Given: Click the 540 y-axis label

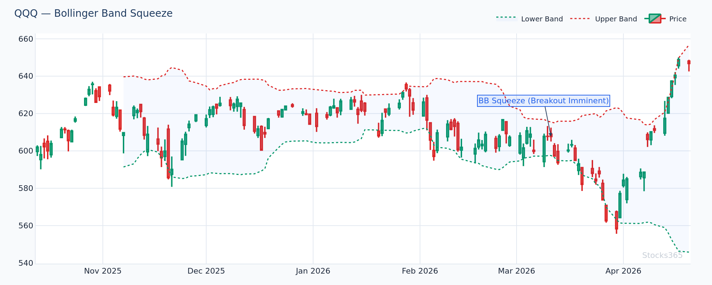Looking at the screenshot, I should tap(26, 263).
